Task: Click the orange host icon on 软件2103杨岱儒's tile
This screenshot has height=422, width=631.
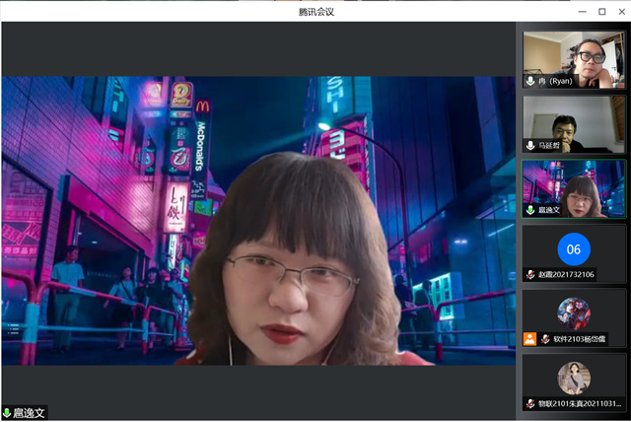Action: coord(529,339)
